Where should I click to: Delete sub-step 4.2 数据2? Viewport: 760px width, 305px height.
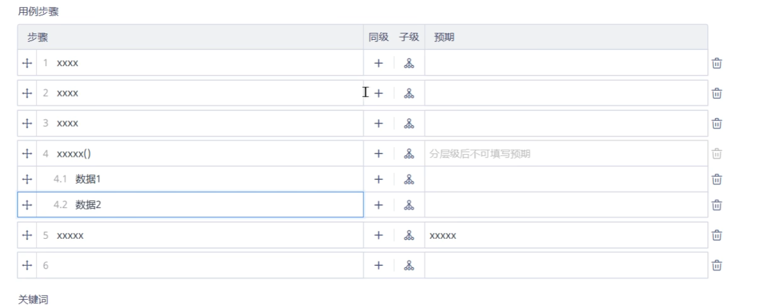717,205
